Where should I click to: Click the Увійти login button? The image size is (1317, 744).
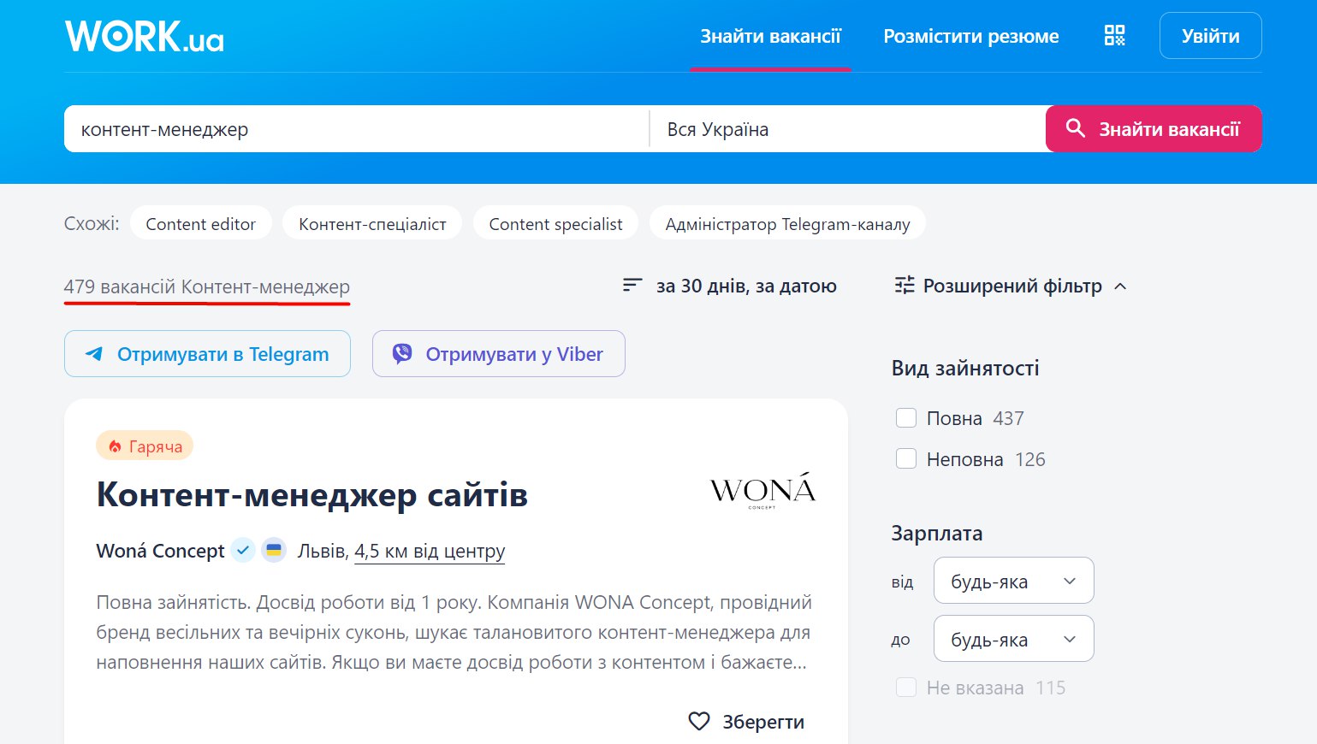(1210, 36)
